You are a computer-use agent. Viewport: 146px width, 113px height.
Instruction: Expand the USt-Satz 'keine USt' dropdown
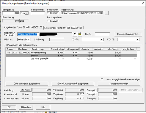[29, 39]
